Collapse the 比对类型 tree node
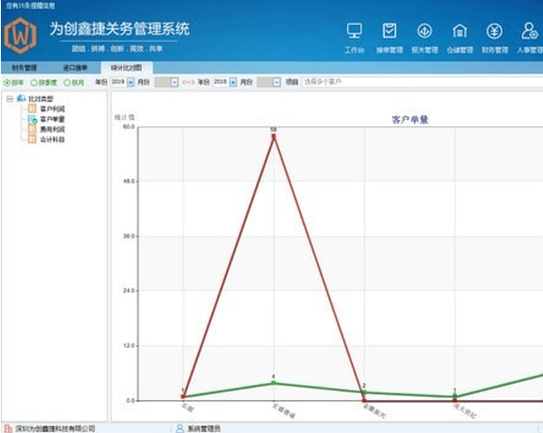 (x=10, y=99)
